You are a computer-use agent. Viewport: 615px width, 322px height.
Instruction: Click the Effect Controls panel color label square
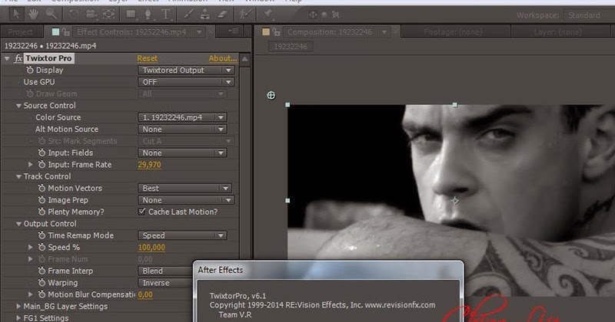55,32
